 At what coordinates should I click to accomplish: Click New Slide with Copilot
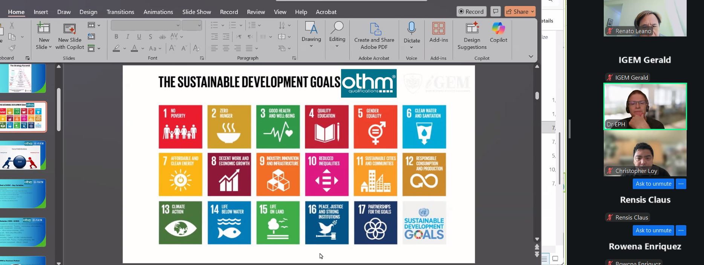pyautogui.click(x=70, y=36)
